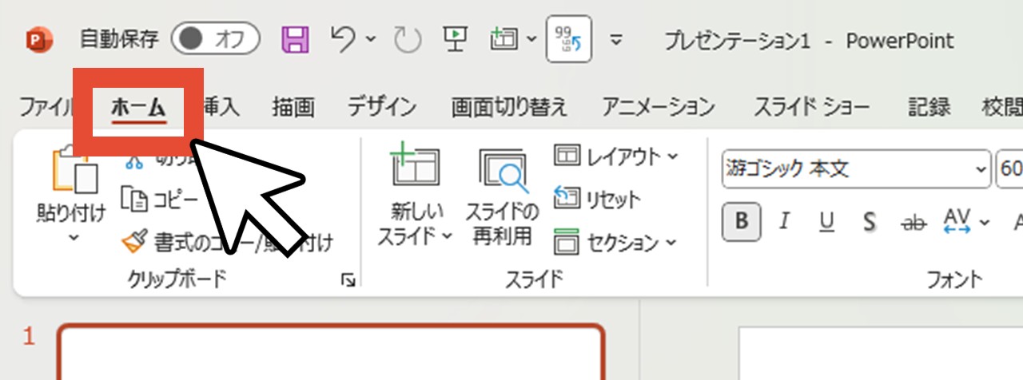This screenshot has width=1023, height=380.
Task: Click the 貼り付け paste icon
Action: 74,172
